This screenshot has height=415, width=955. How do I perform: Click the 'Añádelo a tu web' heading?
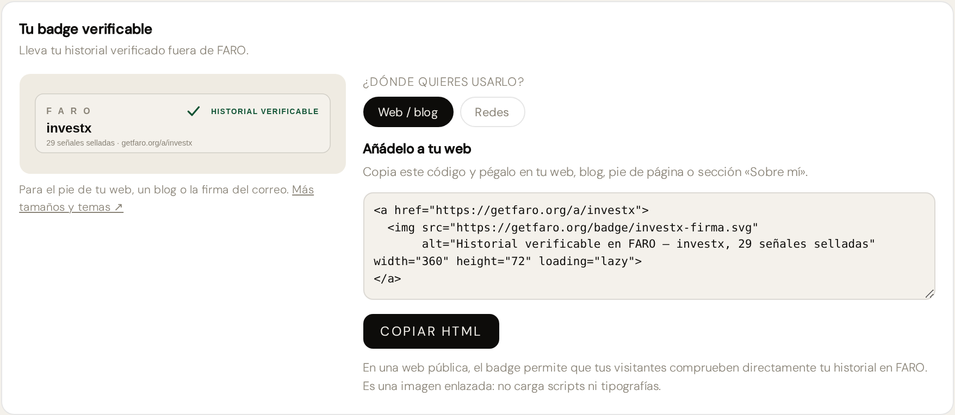tap(417, 149)
